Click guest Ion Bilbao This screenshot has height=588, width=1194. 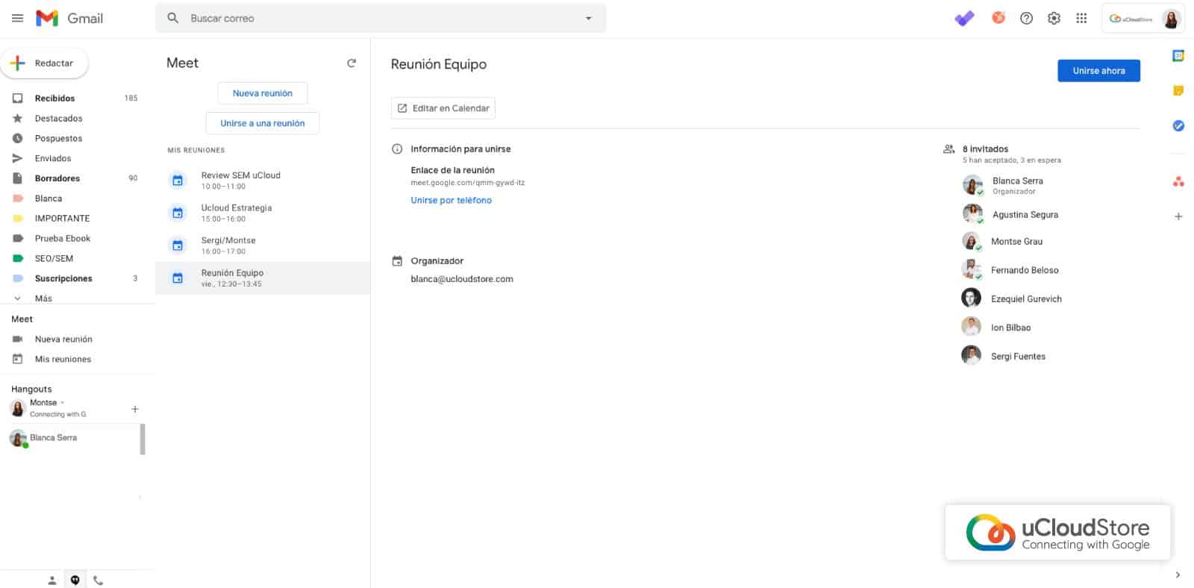(x=1010, y=328)
